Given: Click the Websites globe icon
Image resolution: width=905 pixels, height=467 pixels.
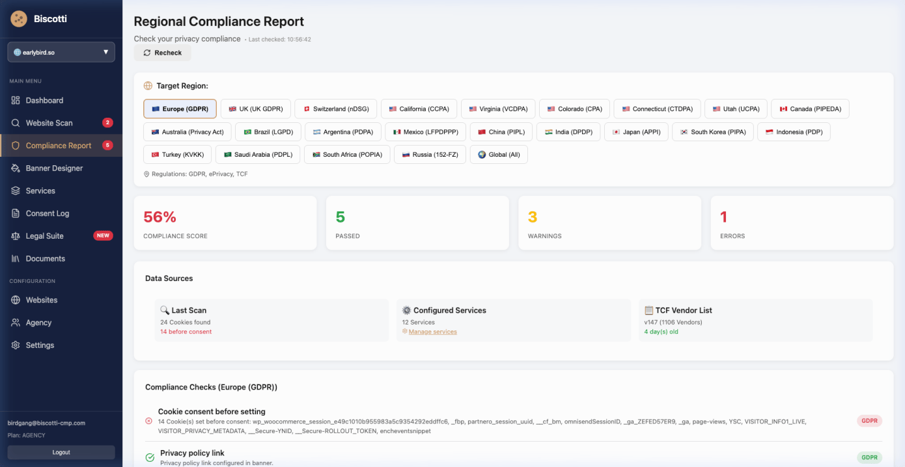Looking at the screenshot, I should pyautogui.click(x=16, y=300).
